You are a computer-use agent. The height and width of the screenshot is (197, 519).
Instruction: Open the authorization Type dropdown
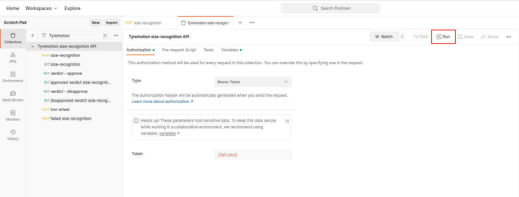click(x=253, y=82)
